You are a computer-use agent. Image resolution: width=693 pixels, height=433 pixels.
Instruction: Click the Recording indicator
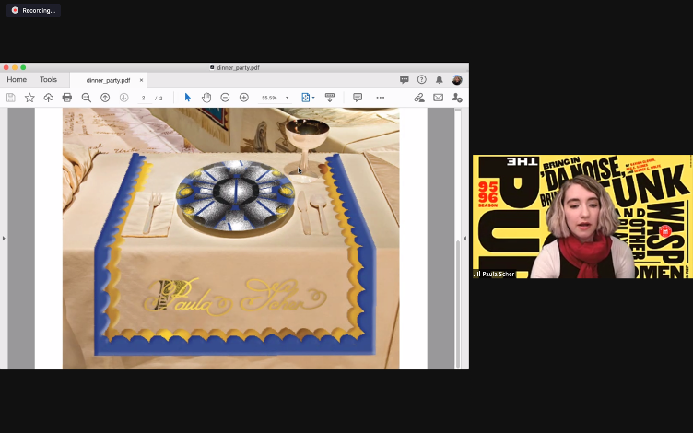33,10
